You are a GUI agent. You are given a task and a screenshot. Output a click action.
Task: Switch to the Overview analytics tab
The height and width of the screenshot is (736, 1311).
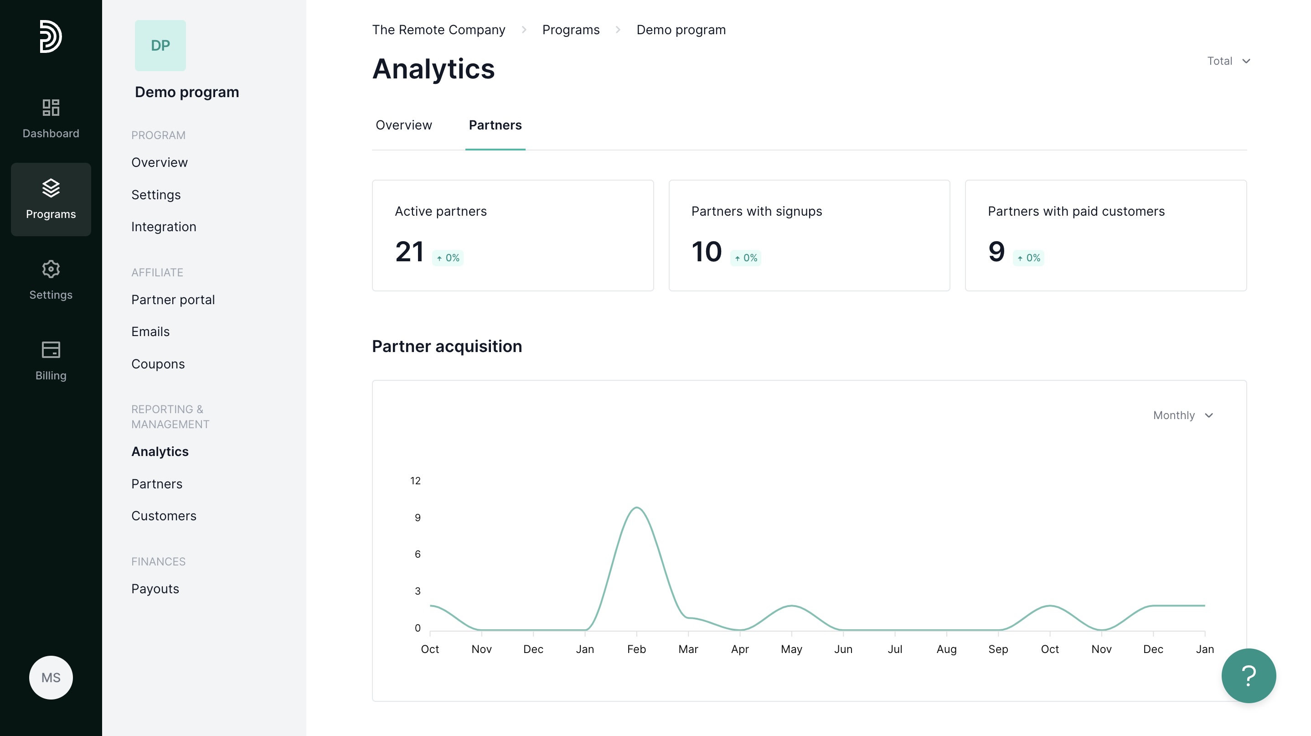[403, 125]
